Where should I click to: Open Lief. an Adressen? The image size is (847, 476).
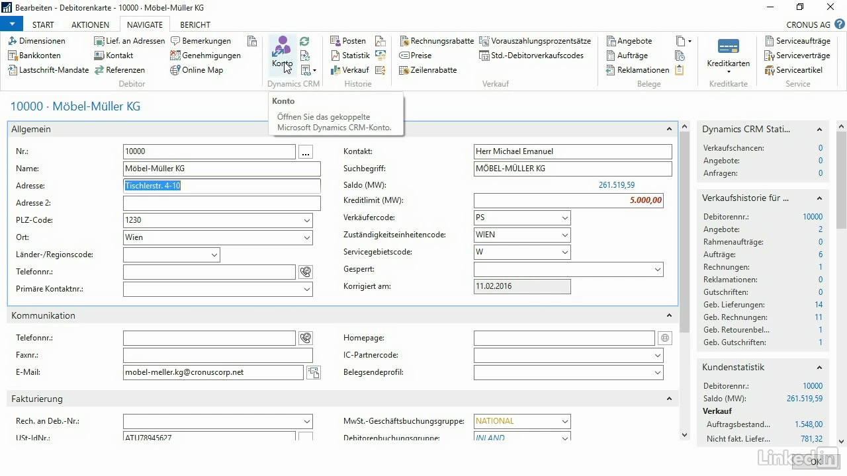130,41
